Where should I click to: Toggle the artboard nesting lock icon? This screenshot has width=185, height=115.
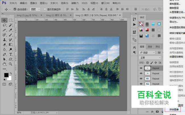coord(160,63)
